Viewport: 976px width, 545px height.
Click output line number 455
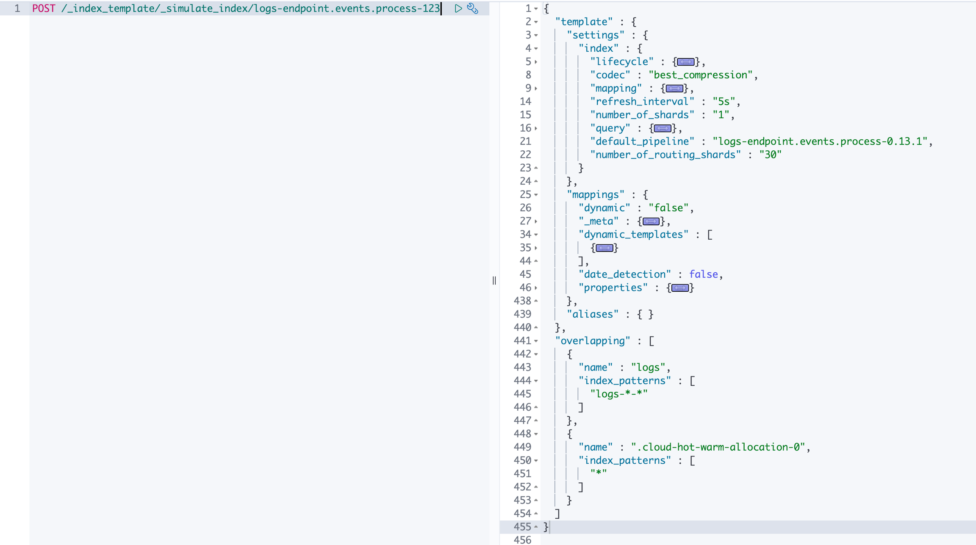(522, 527)
